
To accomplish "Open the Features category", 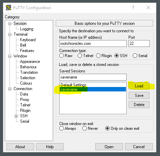I will coord(27,51).
